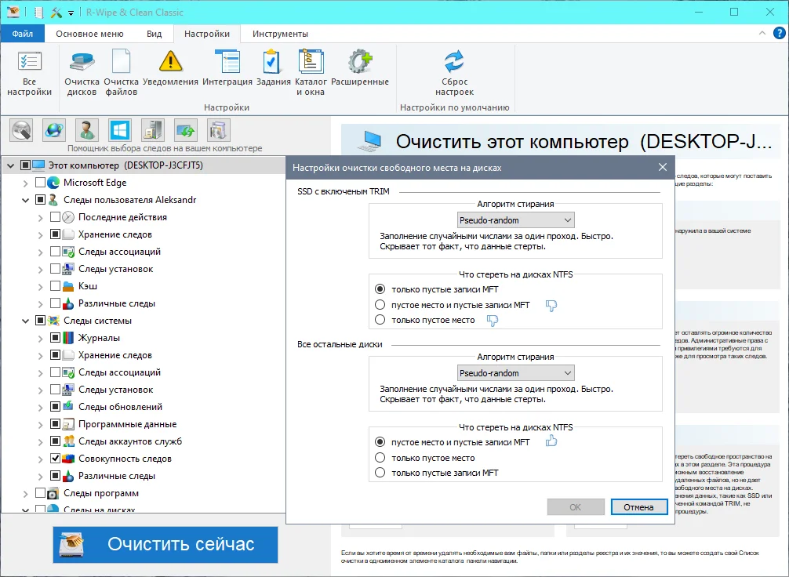Uncheck the 'Совокупность следов' checkbox
Image resolution: width=789 pixels, height=577 pixels.
[56, 459]
